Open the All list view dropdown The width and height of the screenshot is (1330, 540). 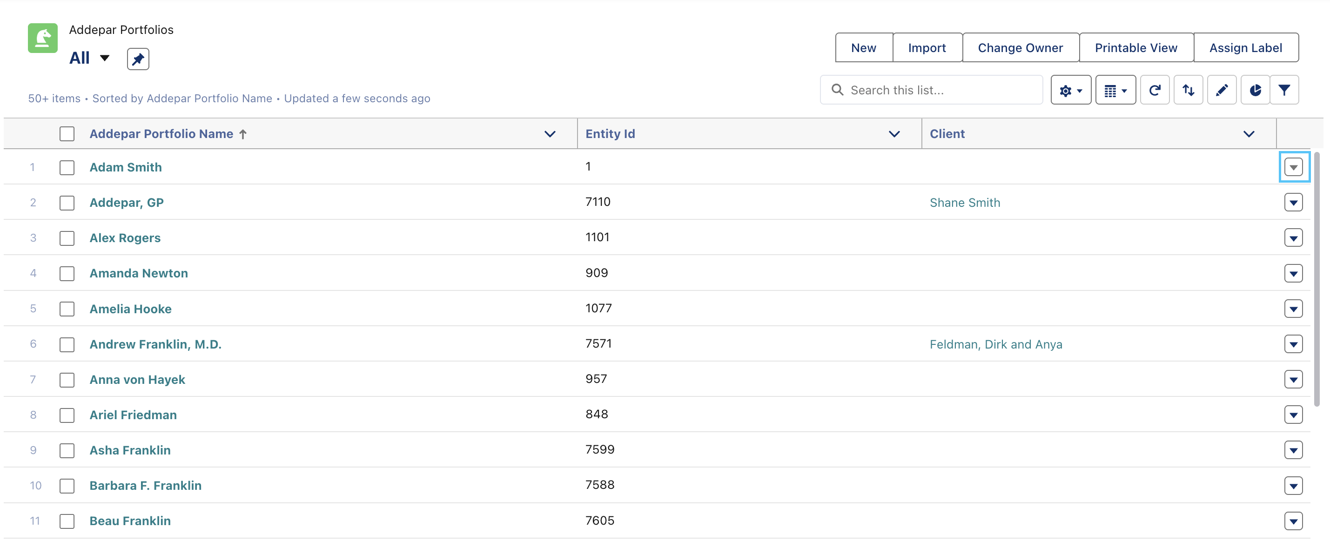pos(105,58)
